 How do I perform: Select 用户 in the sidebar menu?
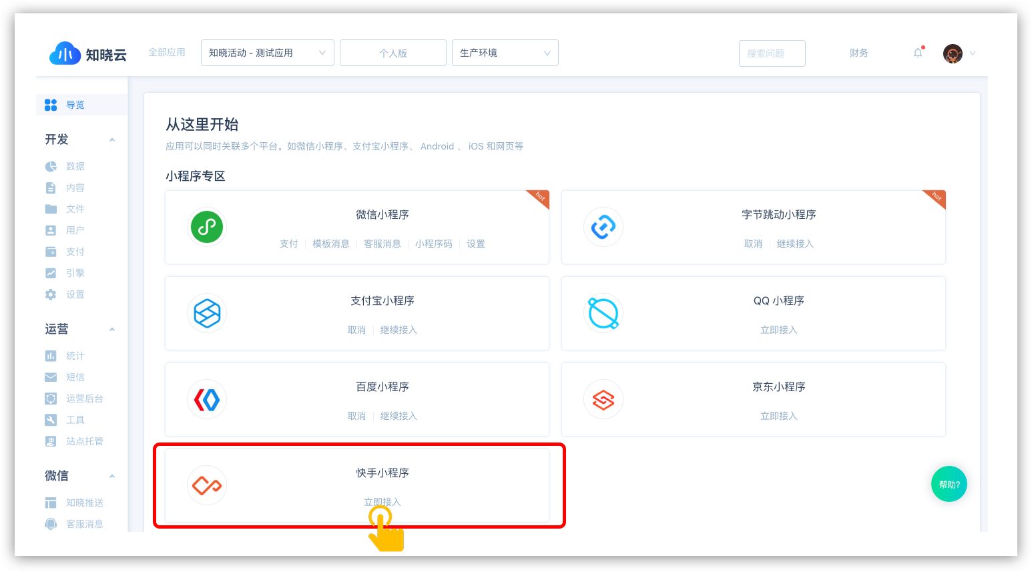coord(75,230)
